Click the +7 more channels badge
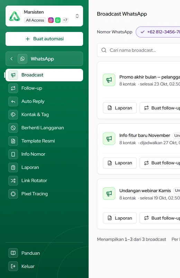 (x=65, y=20)
